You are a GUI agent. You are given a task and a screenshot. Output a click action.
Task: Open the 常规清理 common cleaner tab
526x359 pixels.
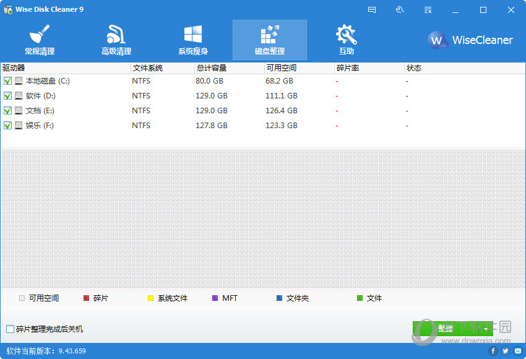40,40
